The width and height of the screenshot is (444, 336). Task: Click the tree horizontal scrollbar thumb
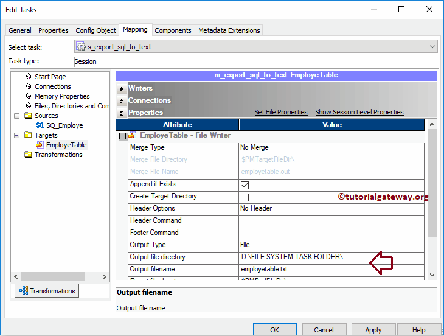pyautogui.click(x=53, y=276)
